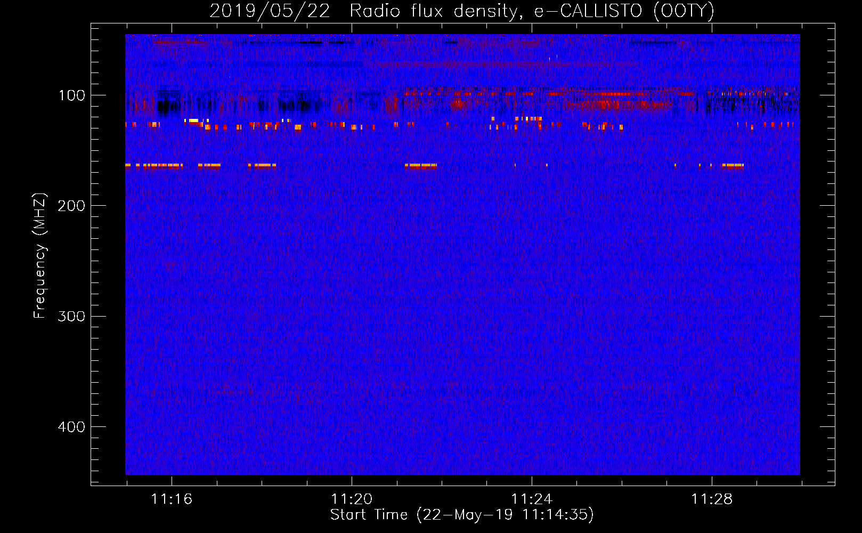Click the 11:28 time tick label

712,499
